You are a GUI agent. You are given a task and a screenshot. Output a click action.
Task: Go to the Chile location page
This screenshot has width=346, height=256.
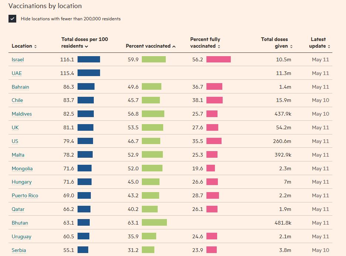(17, 100)
